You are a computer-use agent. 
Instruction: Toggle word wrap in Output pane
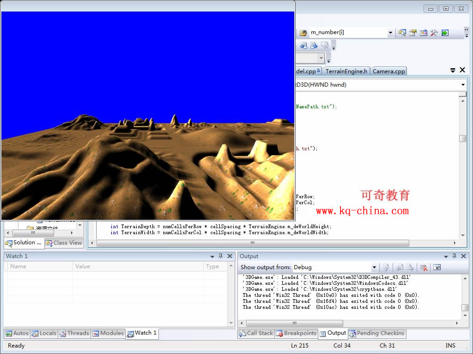[x=437, y=267]
